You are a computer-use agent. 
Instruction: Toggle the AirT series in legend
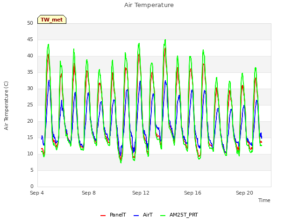pos(143,215)
